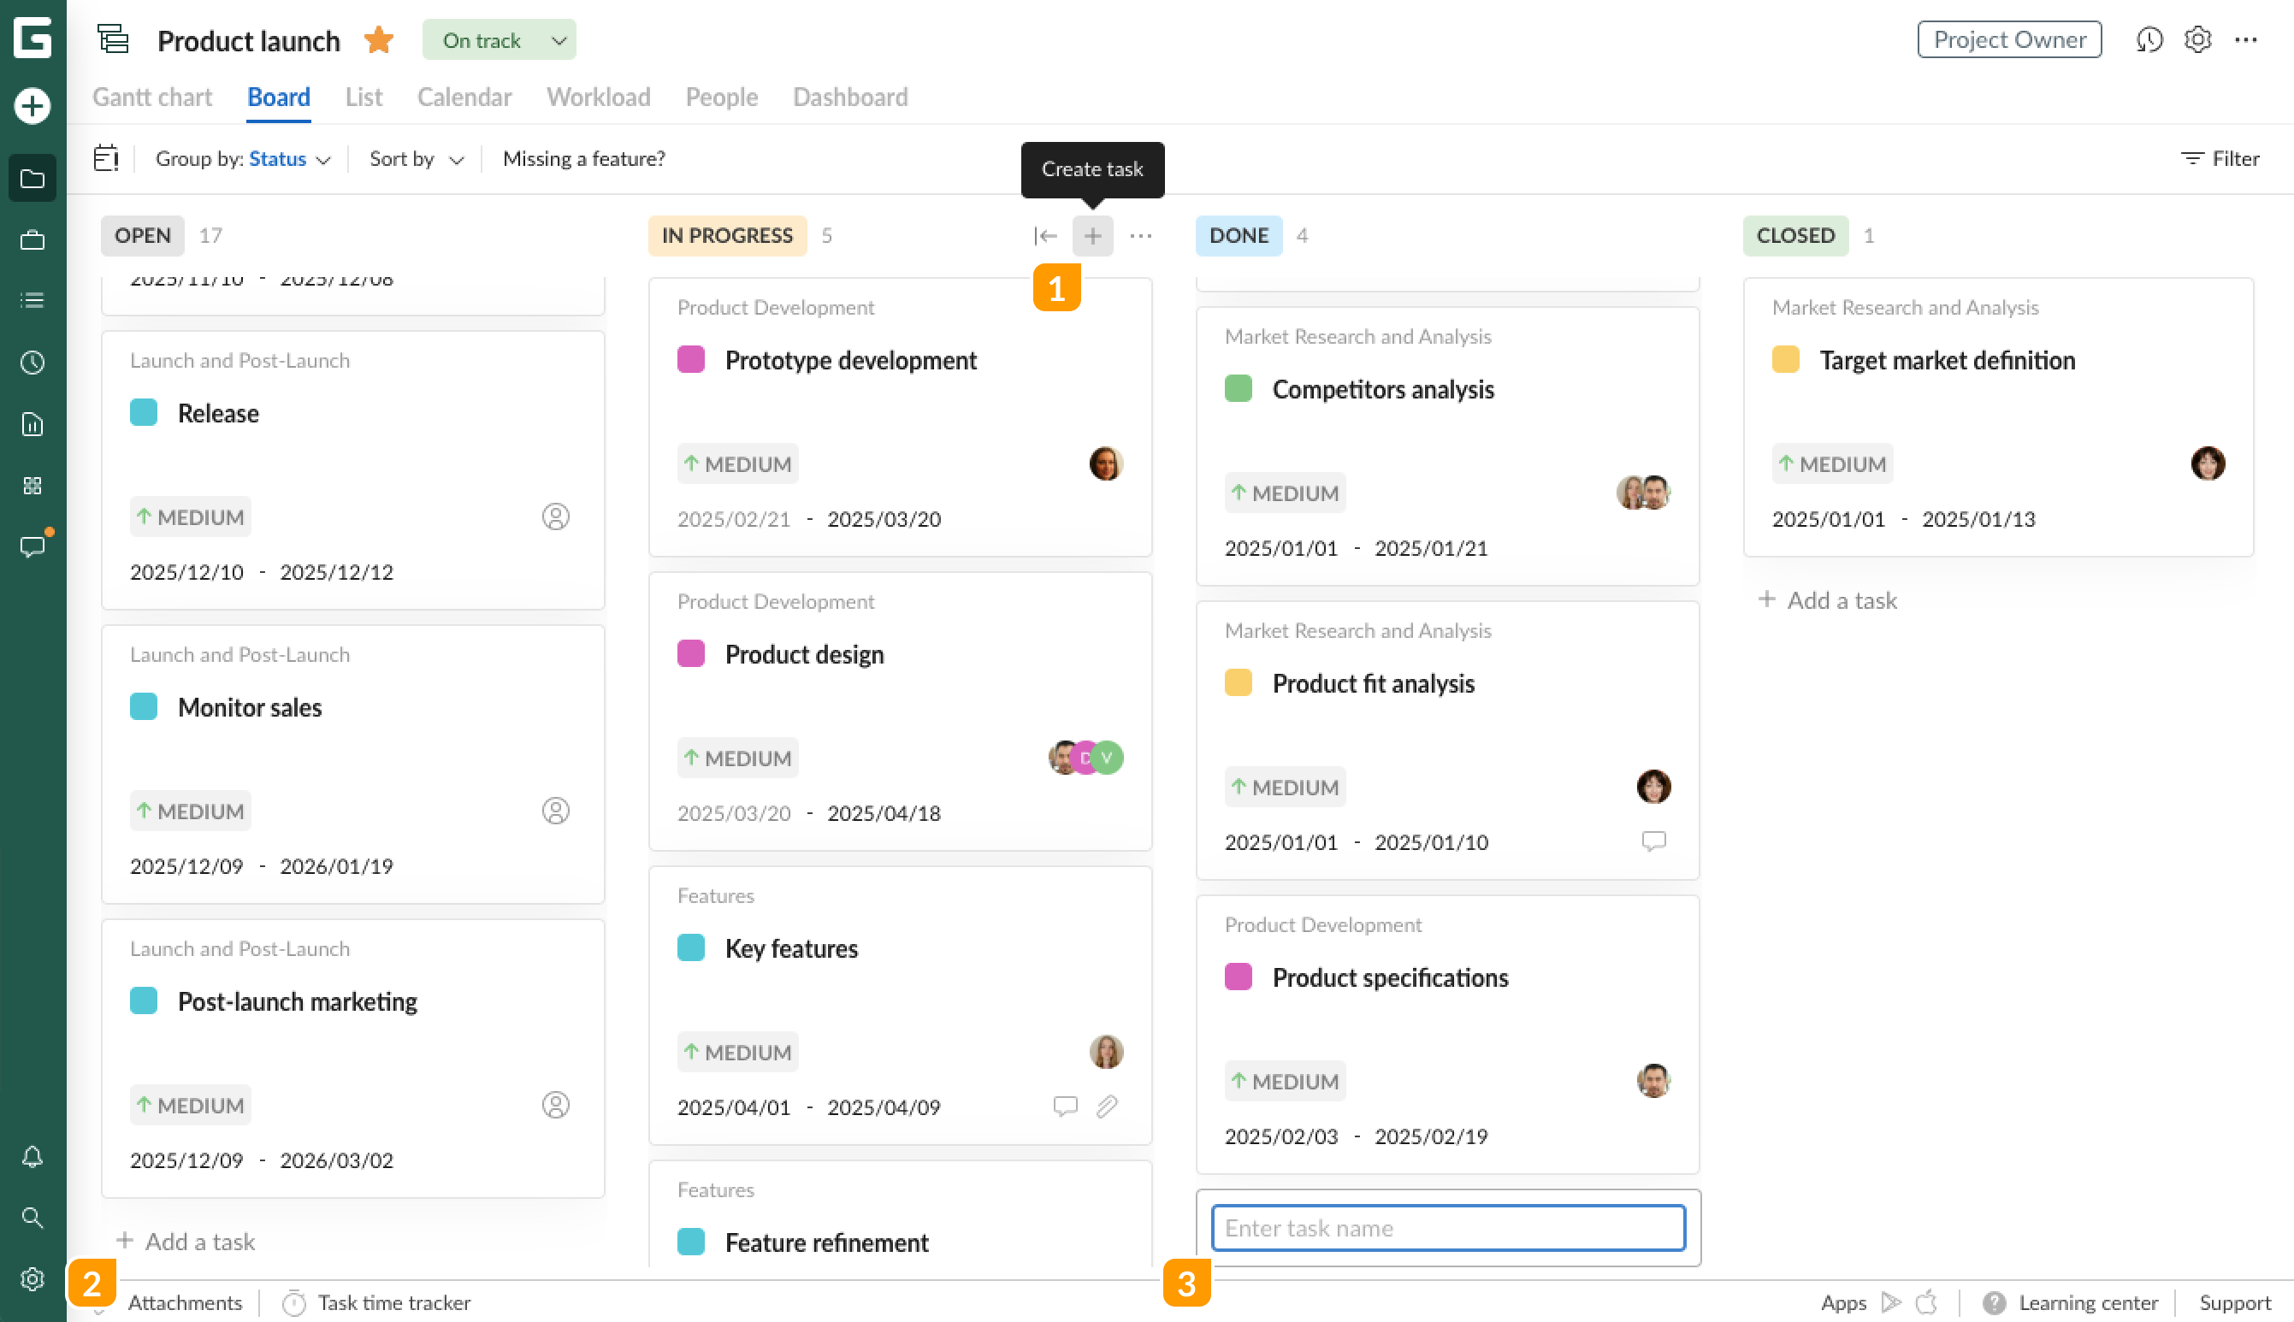This screenshot has height=1322, width=2294.
Task: Open the time tracking clock icon in sidebar
Action: point(33,362)
